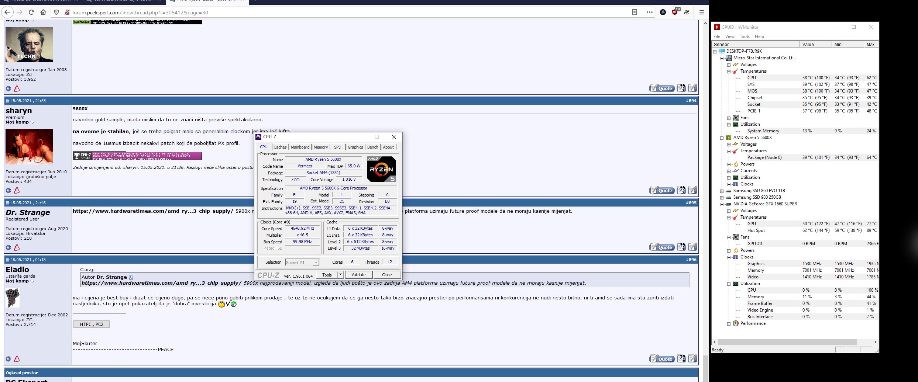Click online status icon under Eladio's post
The width and height of the screenshot is (918, 382).
(x=8, y=359)
